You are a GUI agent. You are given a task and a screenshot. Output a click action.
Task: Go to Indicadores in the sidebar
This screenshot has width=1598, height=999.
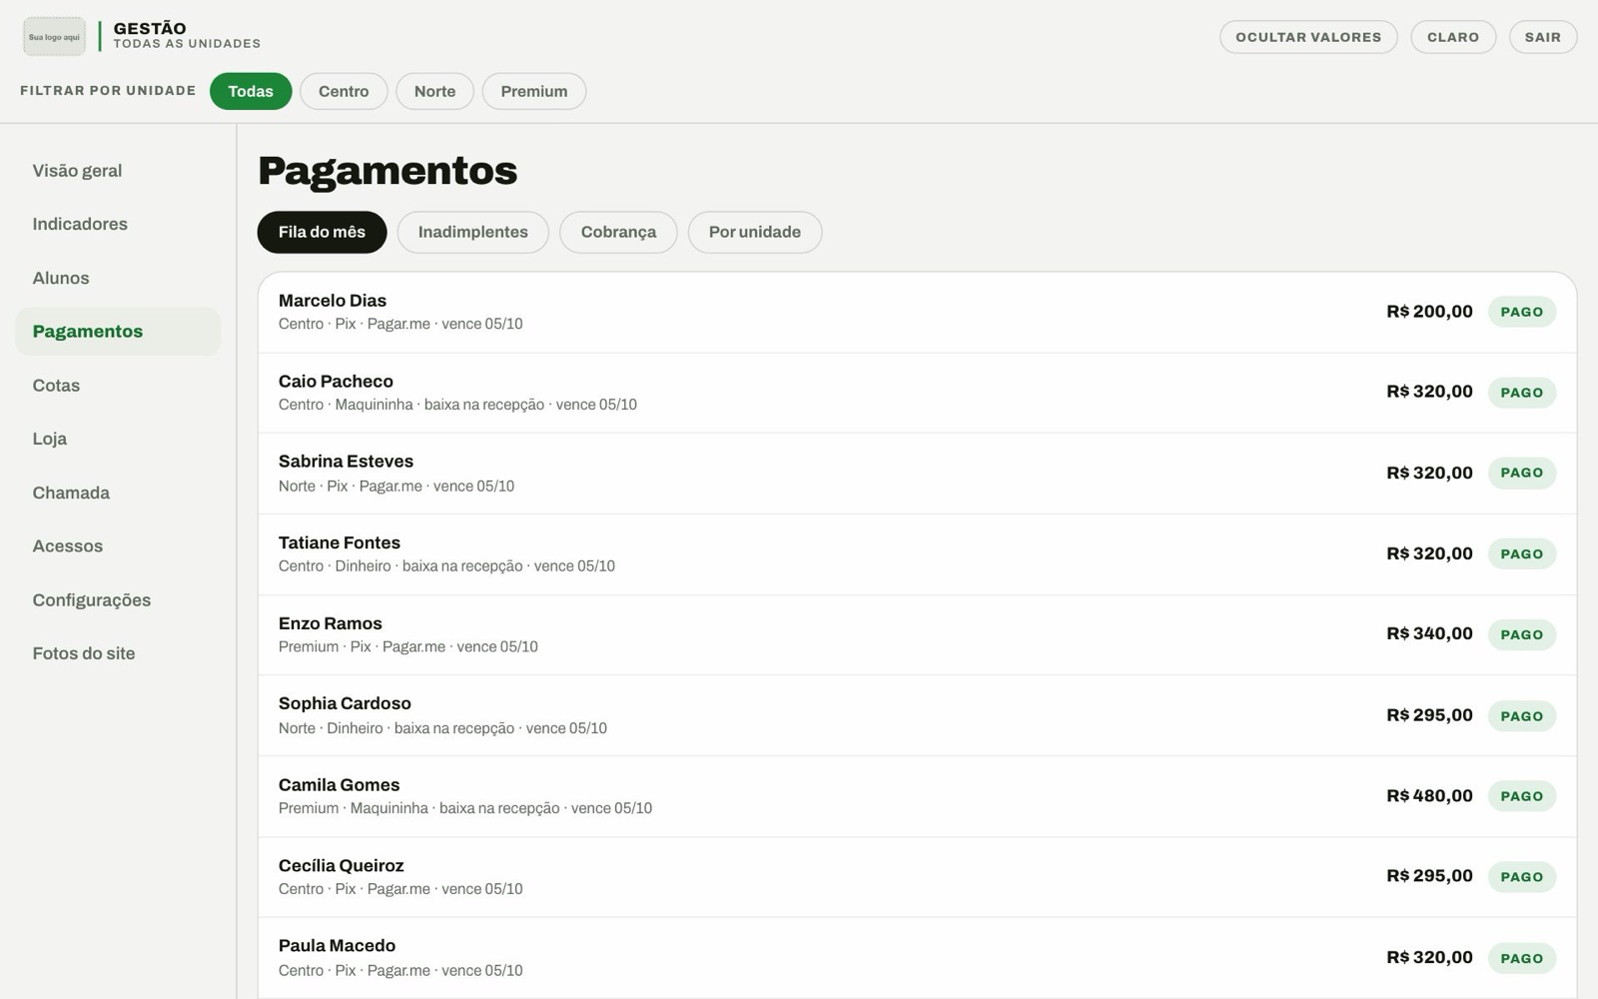tap(118, 224)
